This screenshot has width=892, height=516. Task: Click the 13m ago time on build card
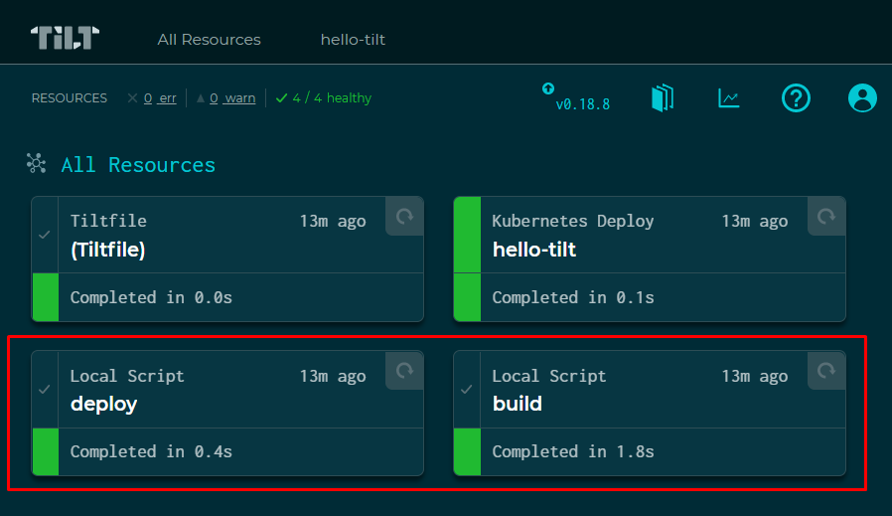click(755, 376)
